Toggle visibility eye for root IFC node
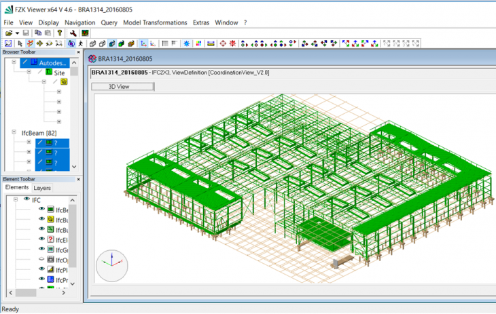The width and height of the screenshot is (496, 314). coord(27,199)
